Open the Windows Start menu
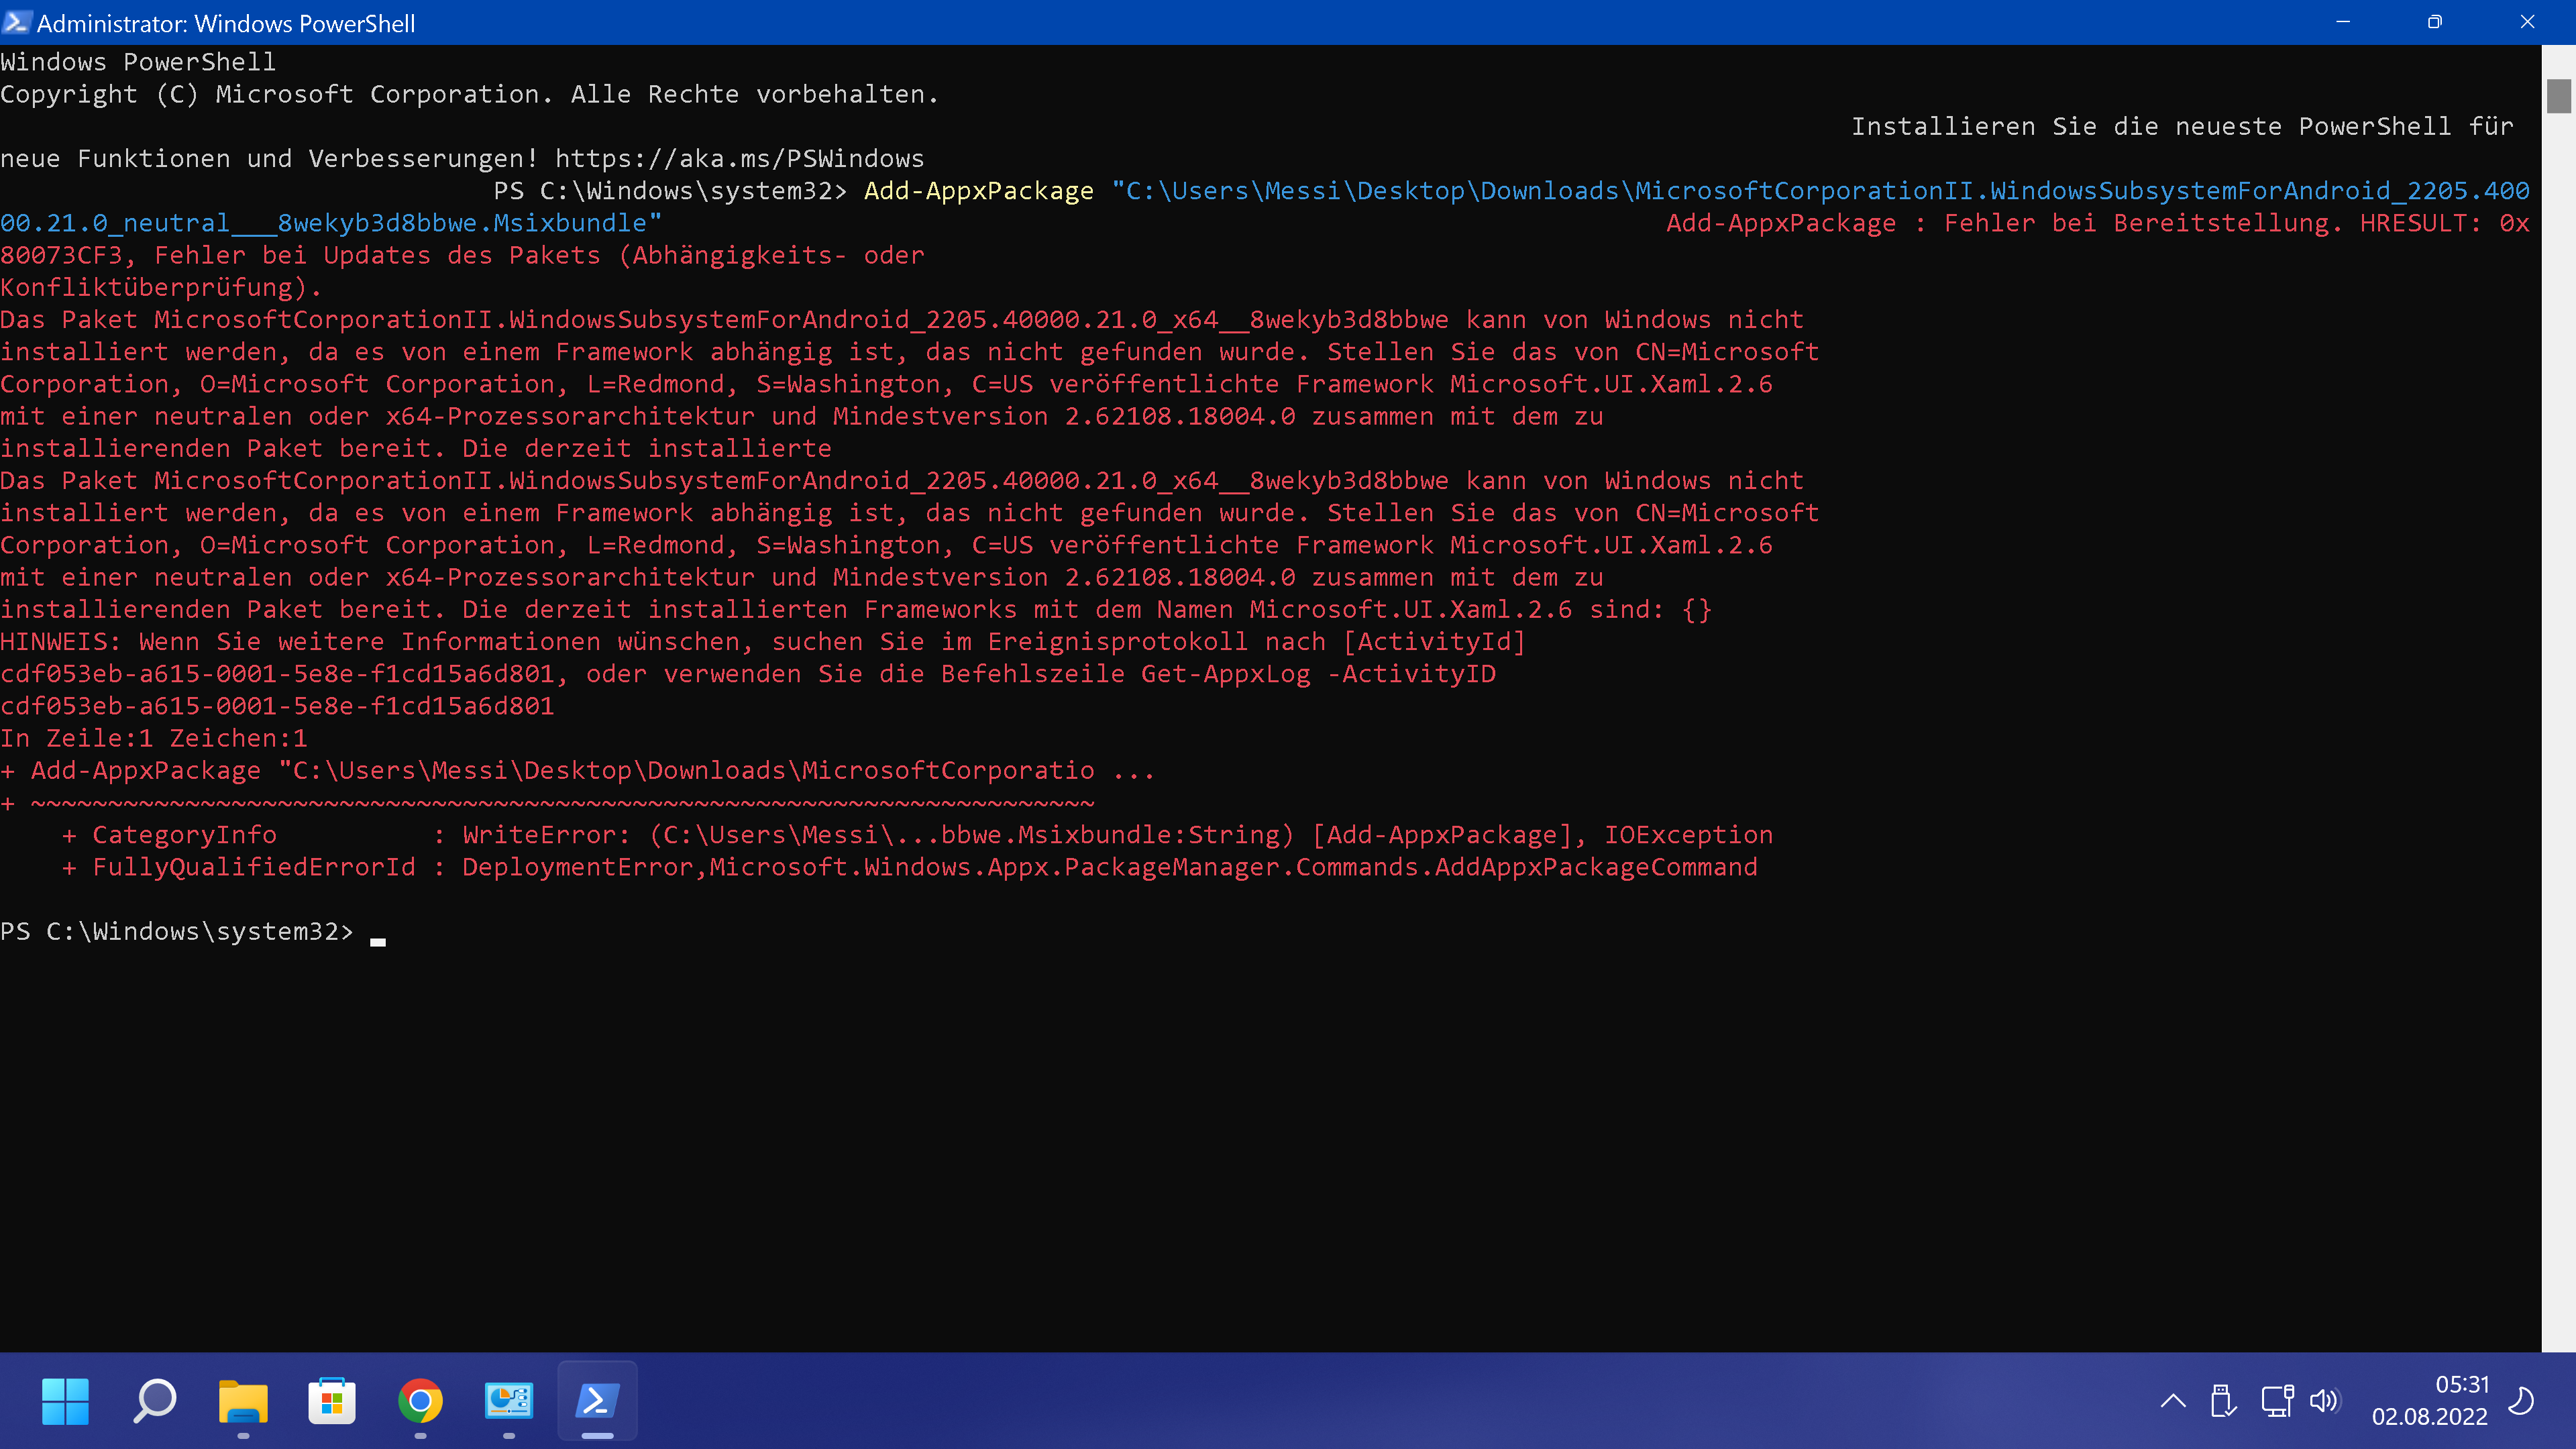2576x1449 pixels. pos(65,1400)
